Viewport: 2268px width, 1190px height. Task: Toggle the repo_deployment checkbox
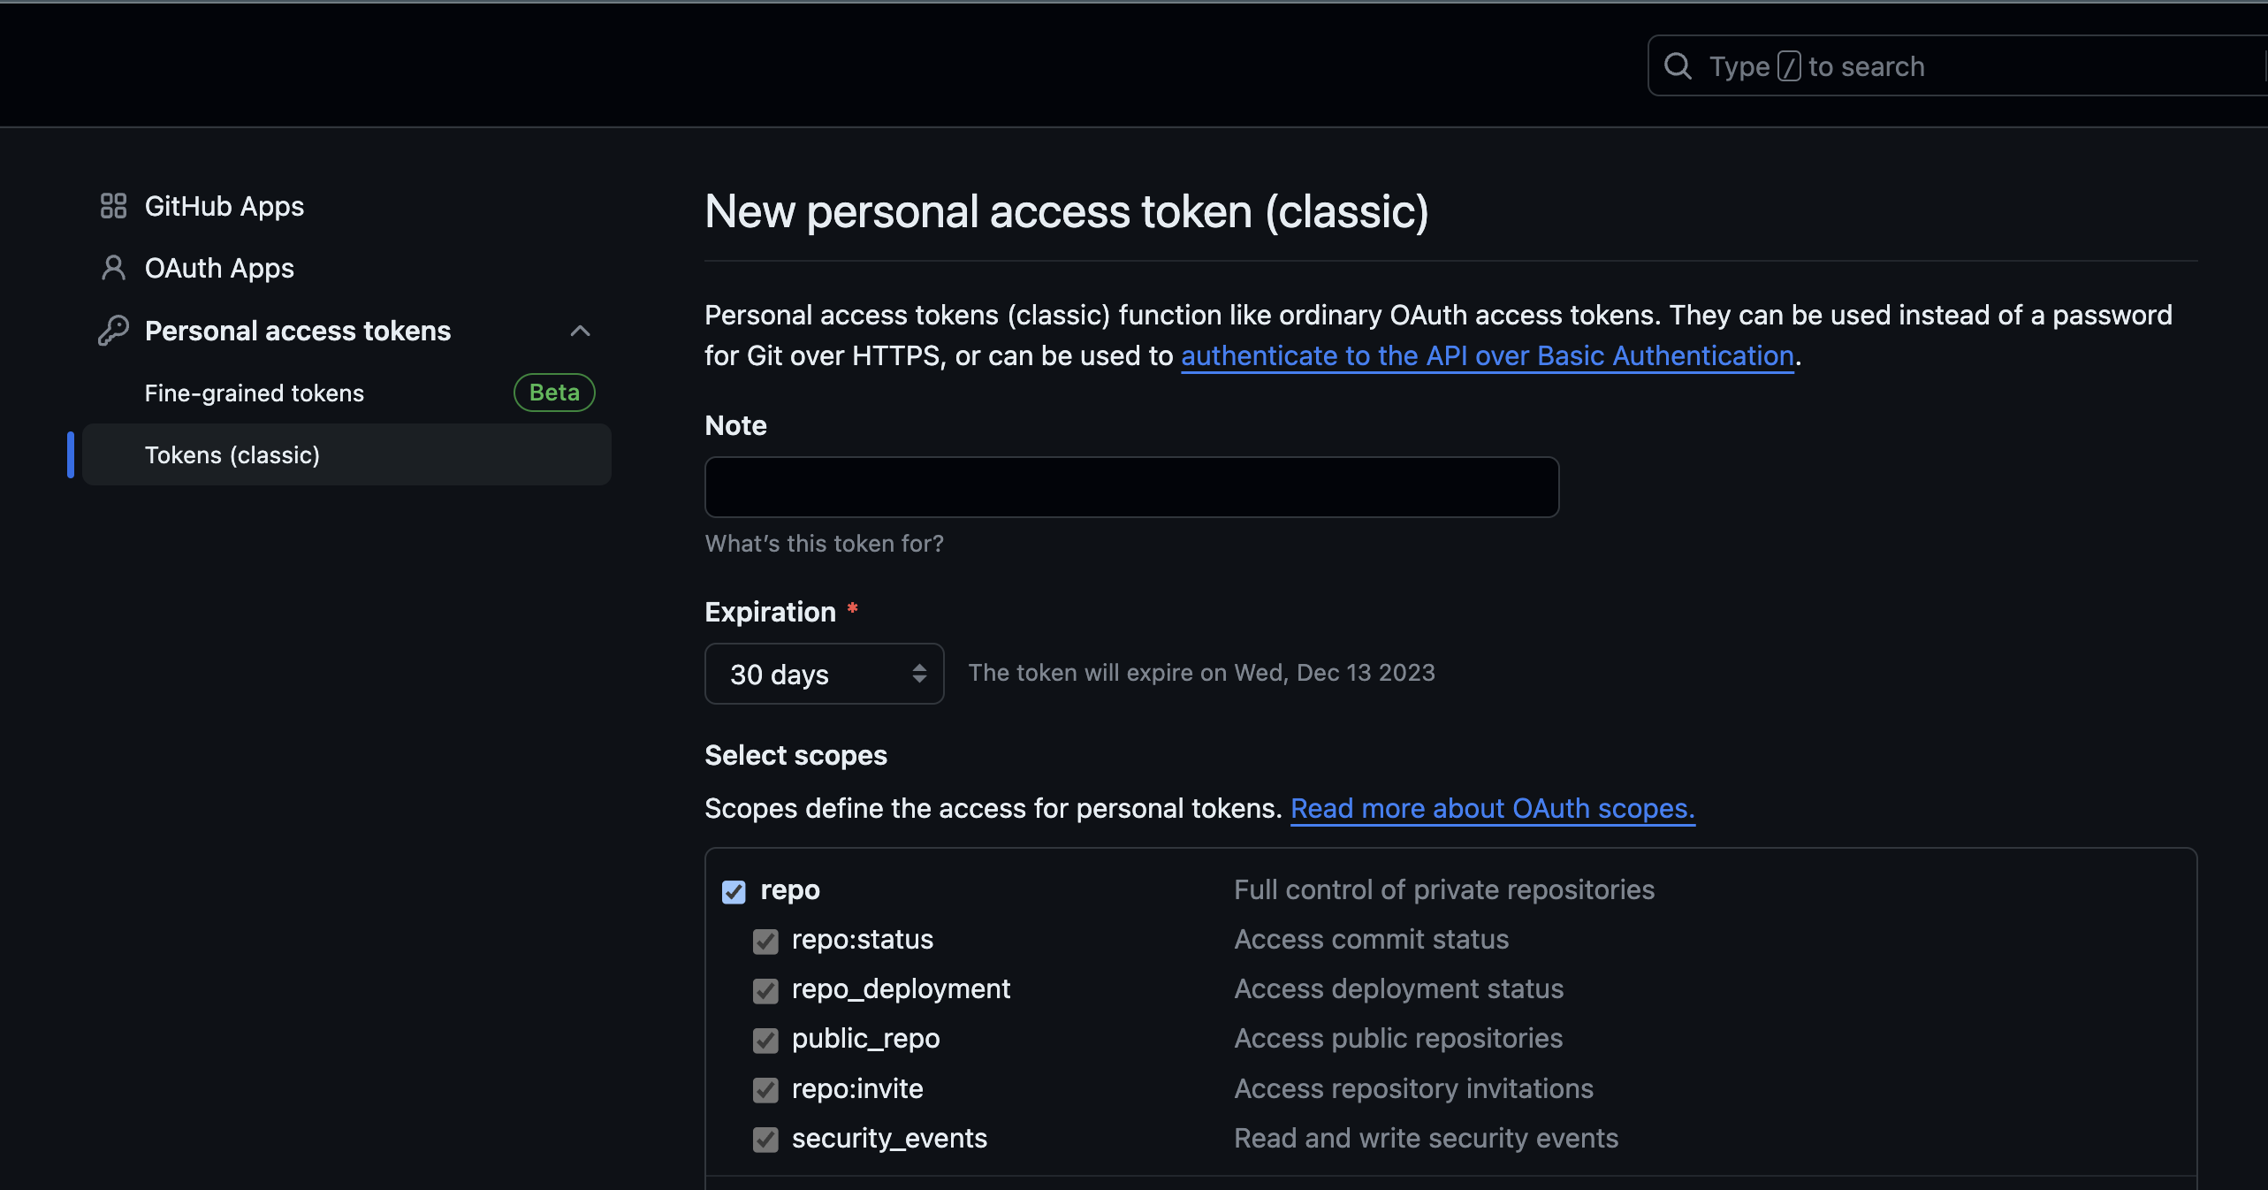coord(765,990)
